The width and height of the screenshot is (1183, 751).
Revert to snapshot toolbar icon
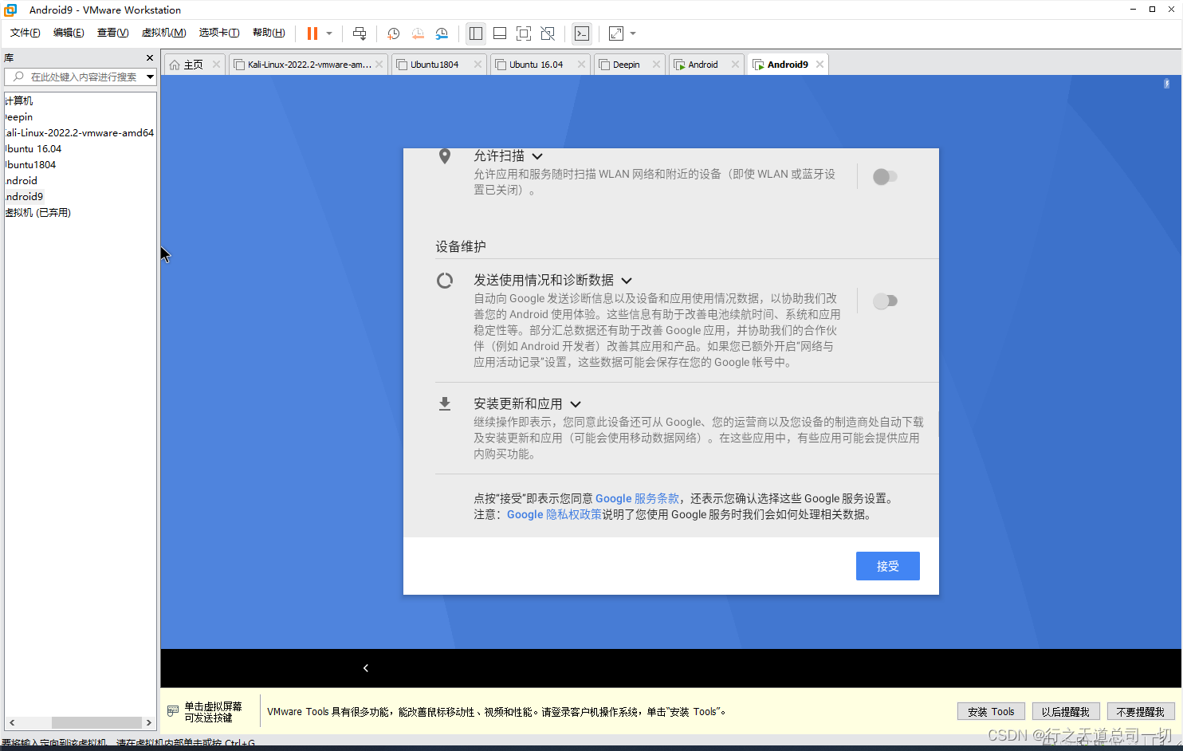418,33
